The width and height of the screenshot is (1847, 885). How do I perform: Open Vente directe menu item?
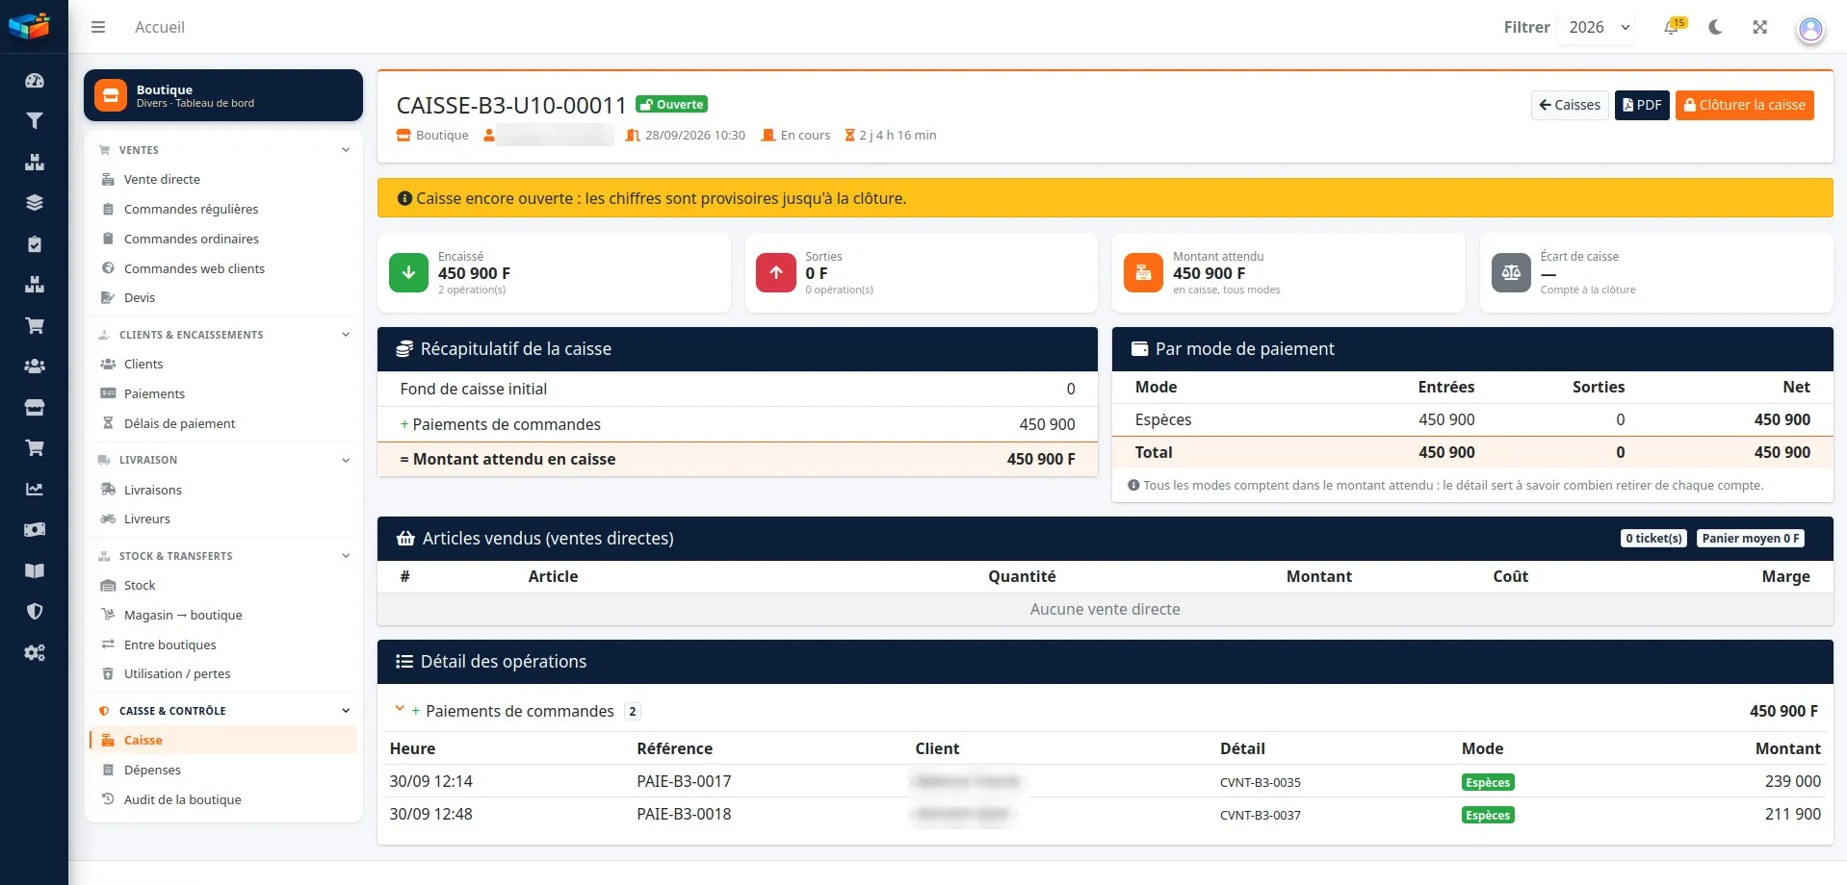click(x=162, y=179)
